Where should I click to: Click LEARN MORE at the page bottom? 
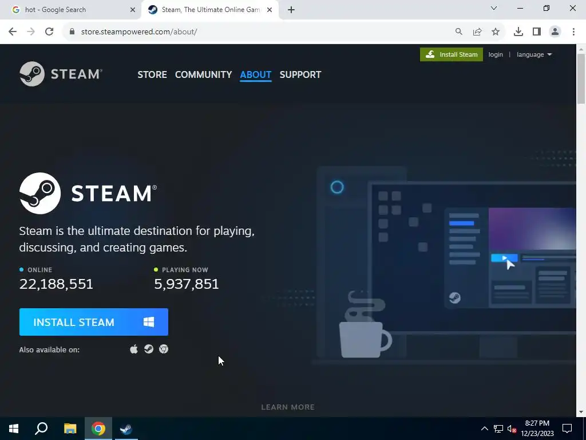pyautogui.click(x=288, y=407)
